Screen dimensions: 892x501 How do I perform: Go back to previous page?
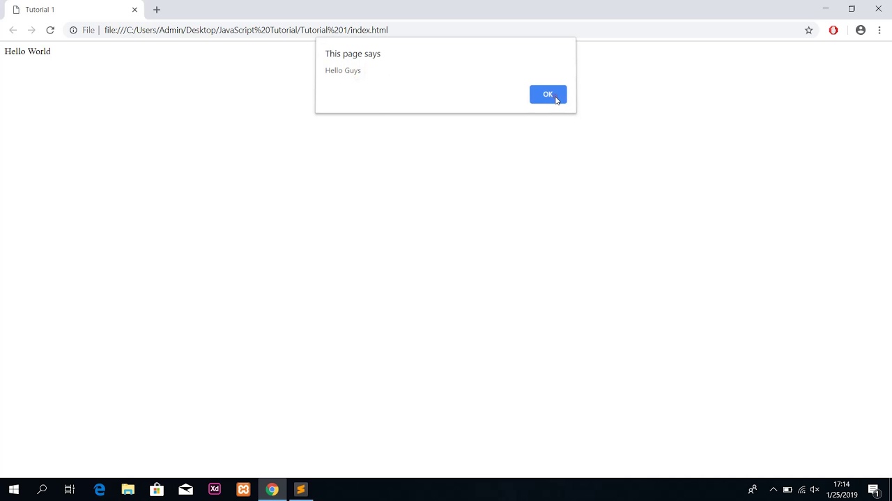(13, 30)
